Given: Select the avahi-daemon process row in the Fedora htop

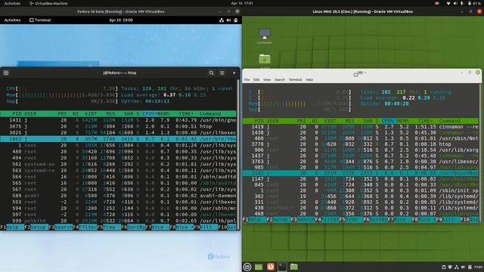Looking at the screenshot, I should pos(118,196).
